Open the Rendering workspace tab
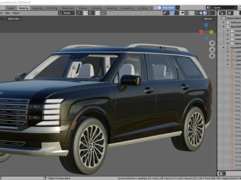Viewport: 241px width, 180px height. 111,8
